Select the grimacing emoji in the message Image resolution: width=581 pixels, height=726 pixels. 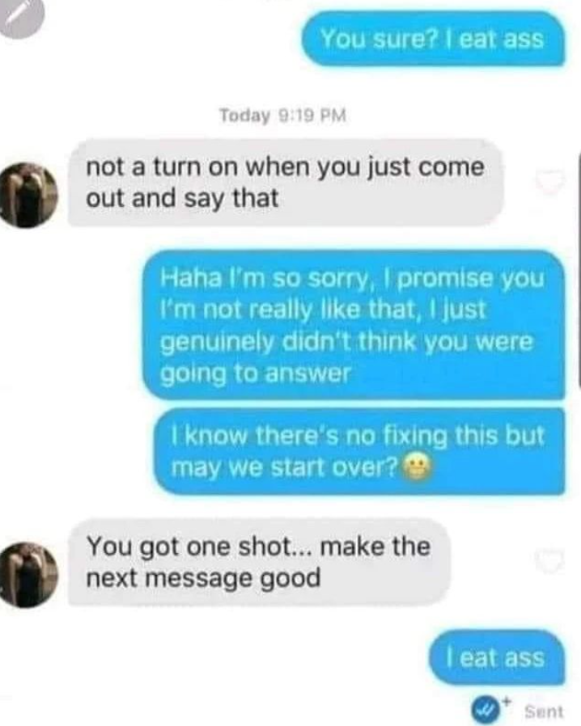pos(418,466)
